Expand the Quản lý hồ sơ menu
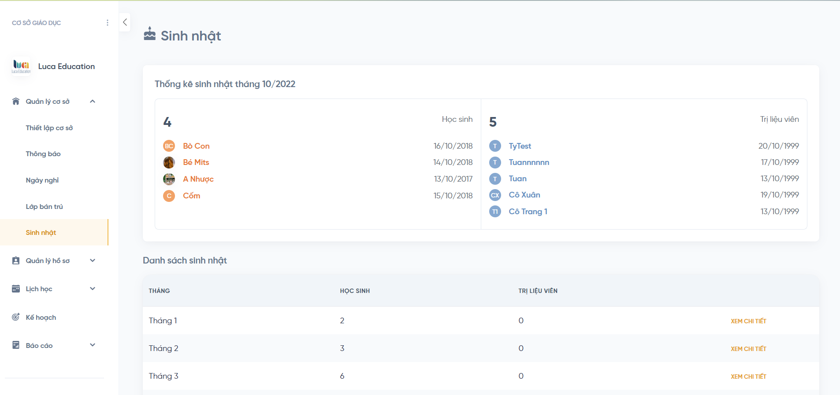Screen dimensions: 840x395 pyautogui.click(x=93, y=261)
